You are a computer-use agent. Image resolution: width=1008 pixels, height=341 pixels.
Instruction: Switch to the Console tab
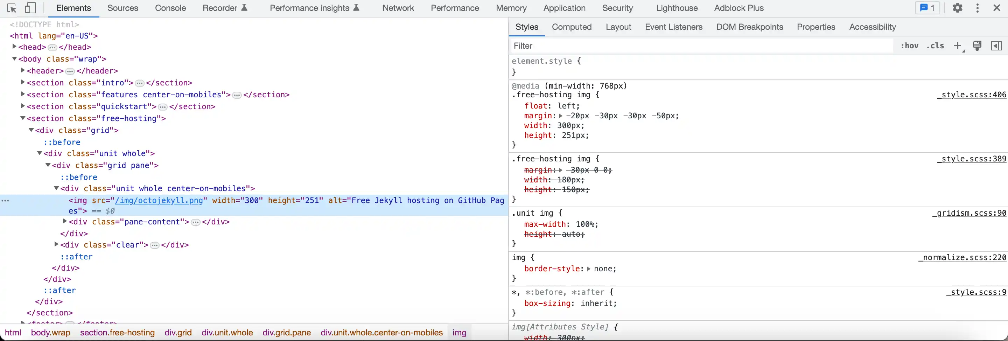pyautogui.click(x=170, y=8)
